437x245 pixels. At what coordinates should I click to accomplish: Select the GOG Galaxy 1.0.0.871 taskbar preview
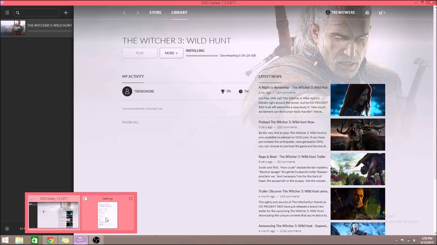point(54,213)
